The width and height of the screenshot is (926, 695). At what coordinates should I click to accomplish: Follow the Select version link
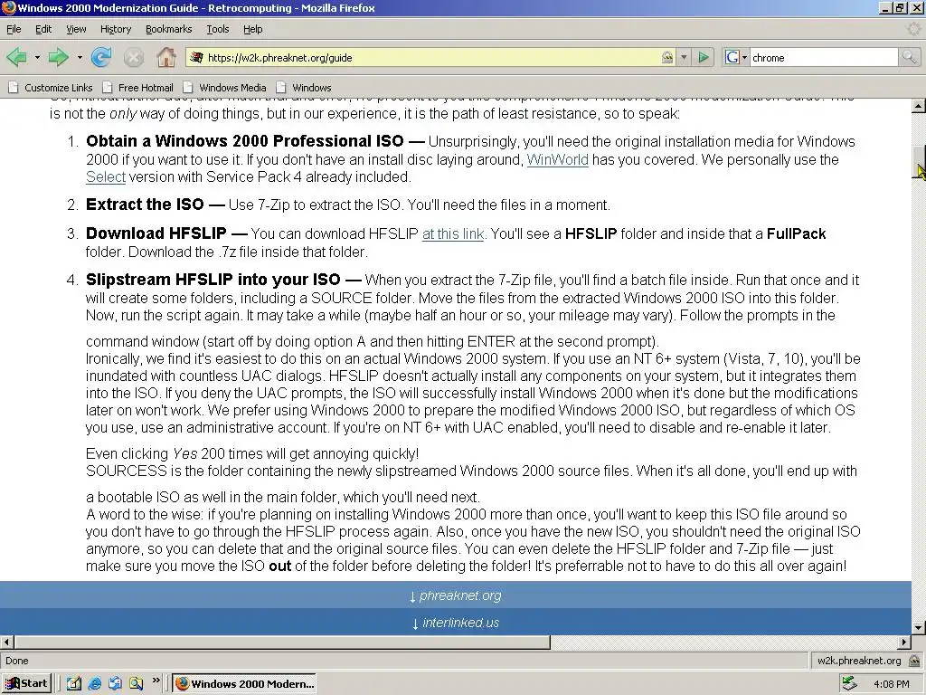(x=106, y=176)
